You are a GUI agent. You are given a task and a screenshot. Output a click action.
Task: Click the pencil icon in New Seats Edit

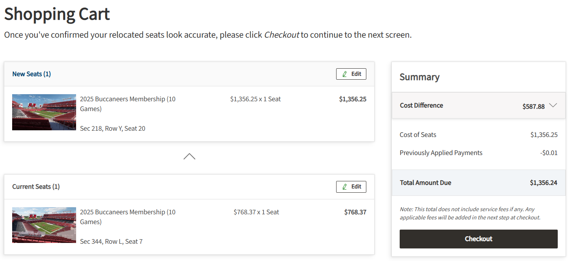pyautogui.click(x=345, y=74)
